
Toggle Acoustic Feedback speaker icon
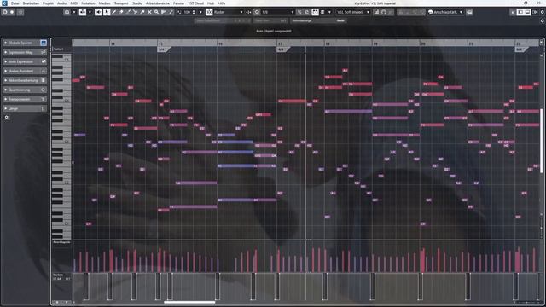98,12
